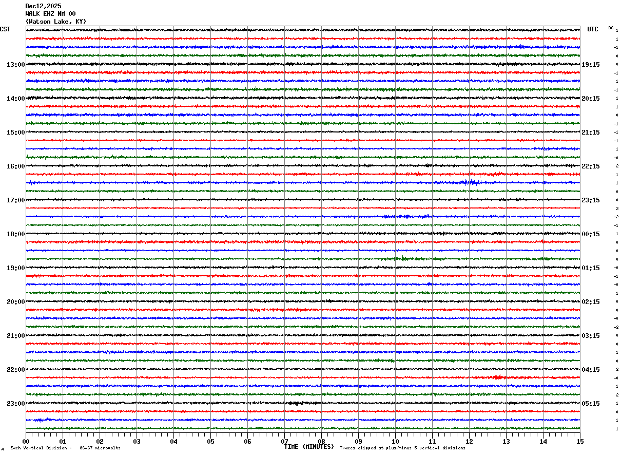This screenshot has width=621, height=455.
Task: Click minute 08 on the time axis
Action: [x=321, y=441]
